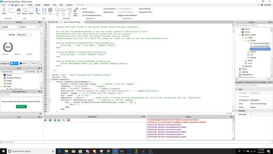Select the None background option
This screenshot has width=273, height=154.
(x=33, y=63)
